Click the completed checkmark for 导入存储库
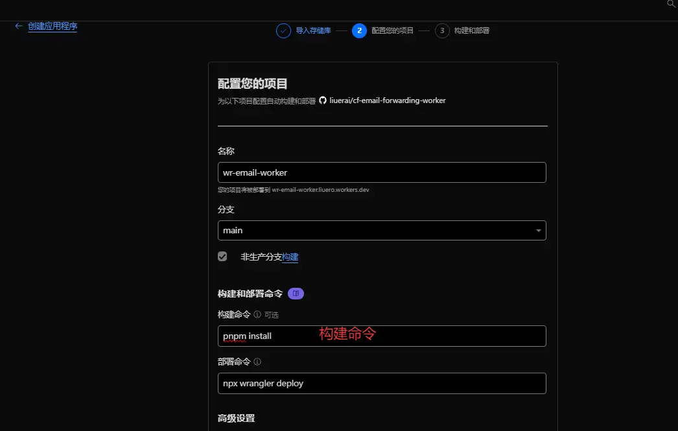 click(283, 30)
